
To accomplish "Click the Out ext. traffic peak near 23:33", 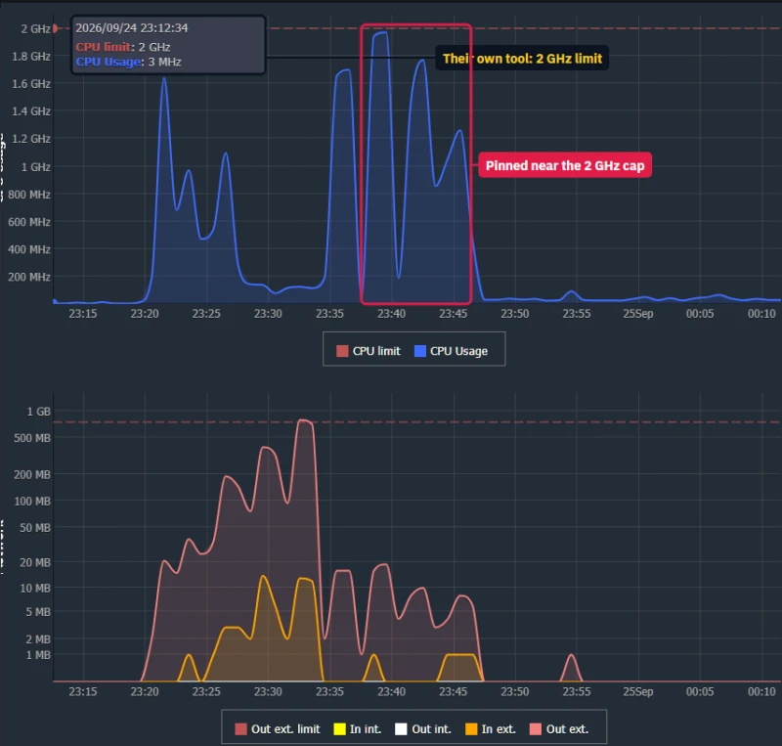I will click(x=304, y=420).
